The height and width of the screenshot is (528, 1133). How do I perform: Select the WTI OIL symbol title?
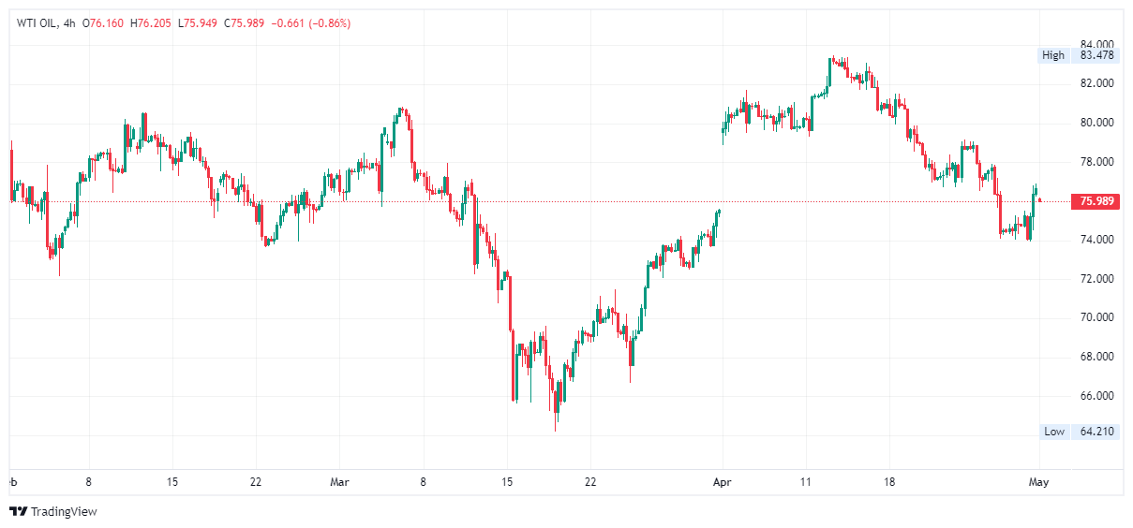(x=33, y=23)
